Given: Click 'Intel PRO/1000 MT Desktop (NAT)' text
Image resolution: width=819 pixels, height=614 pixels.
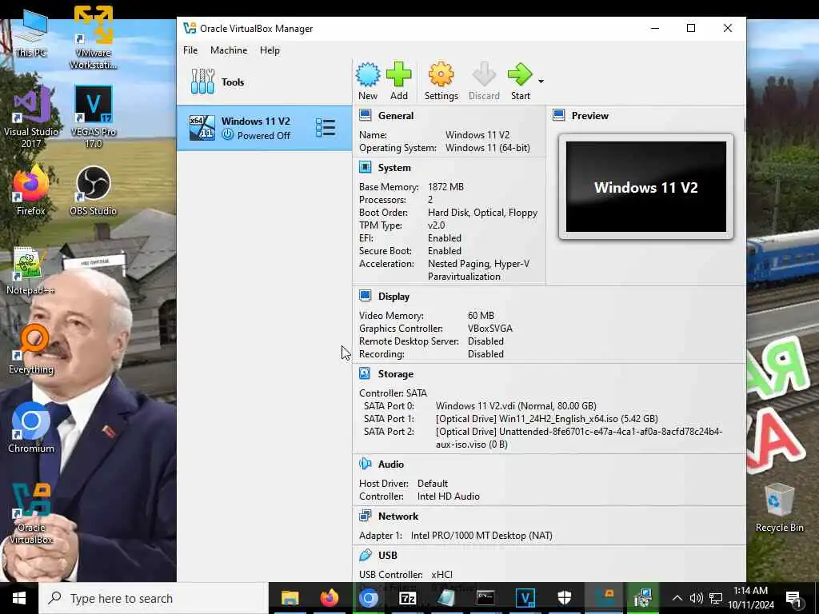Looking at the screenshot, I should pyautogui.click(x=481, y=536).
